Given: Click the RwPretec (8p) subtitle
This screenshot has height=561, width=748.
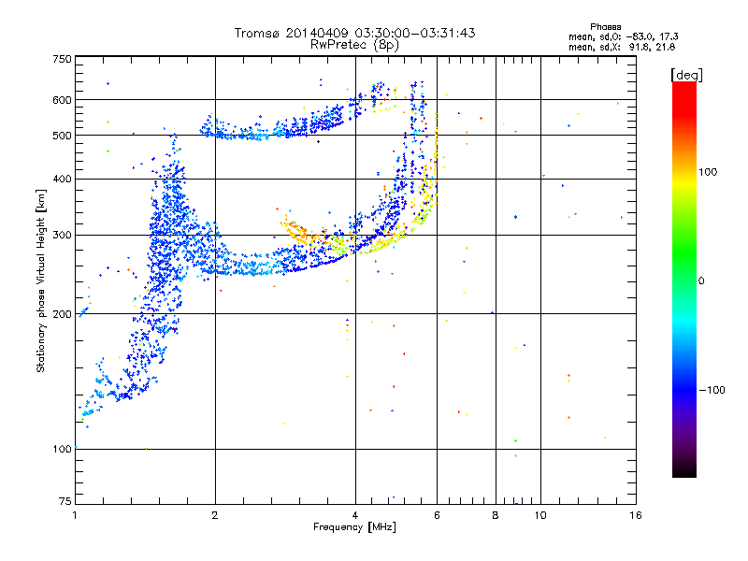Looking at the screenshot, I should [354, 45].
